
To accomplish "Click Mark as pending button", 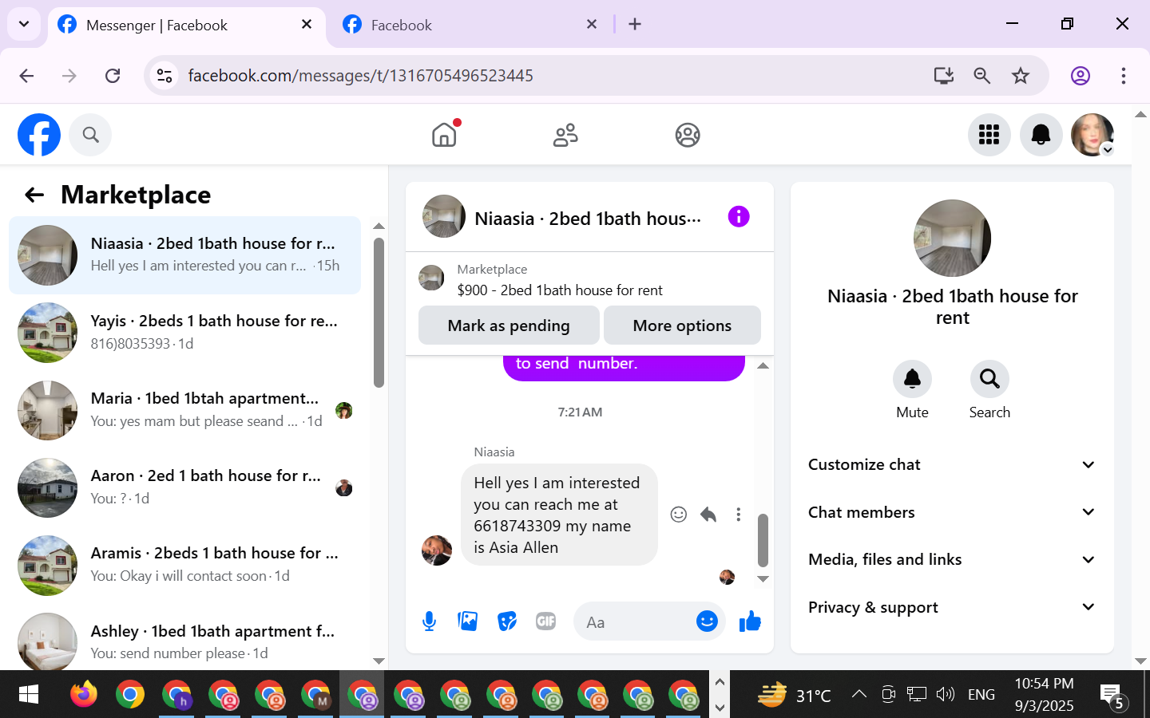I will pos(509,325).
